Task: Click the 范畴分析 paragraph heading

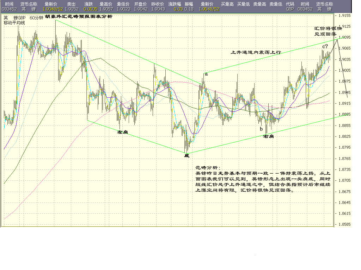Action: tap(208, 168)
